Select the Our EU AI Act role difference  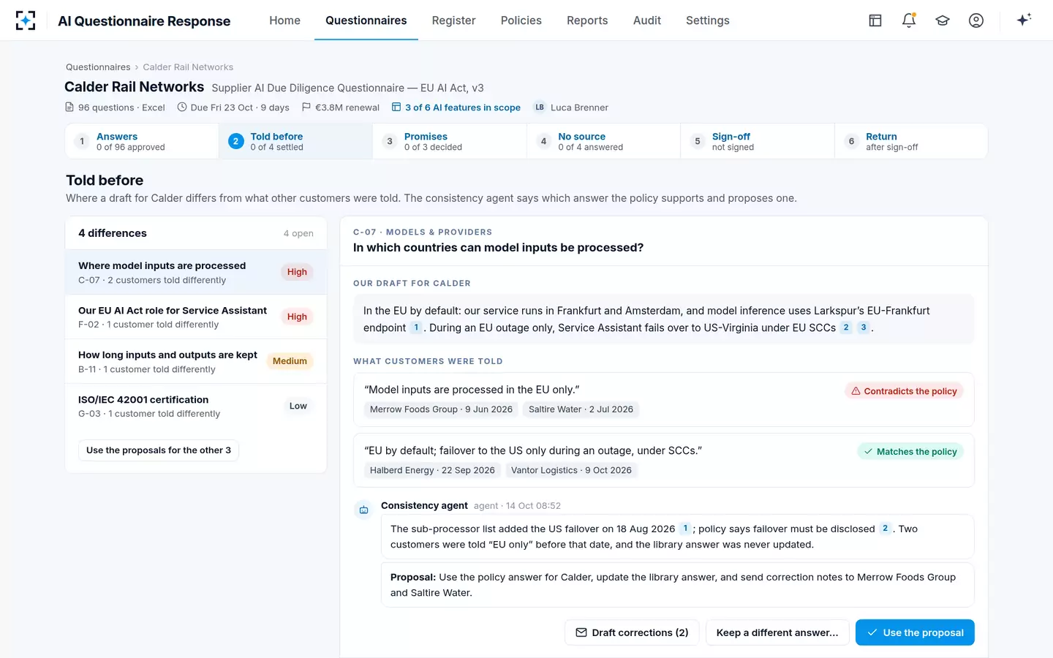(x=196, y=317)
